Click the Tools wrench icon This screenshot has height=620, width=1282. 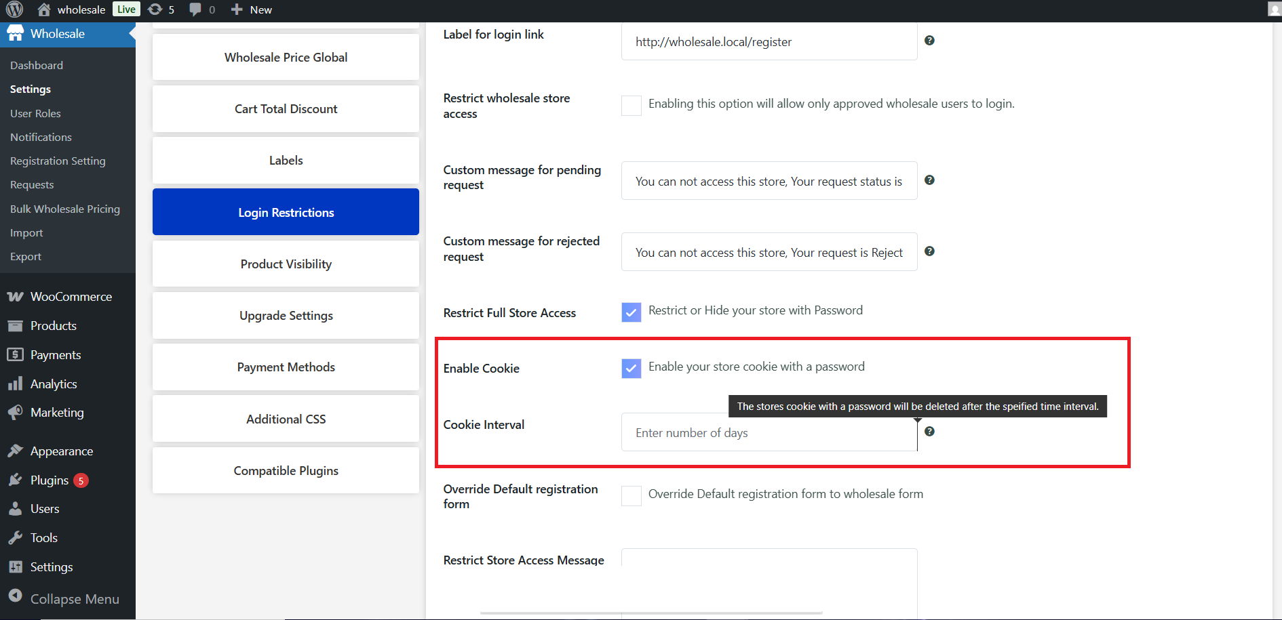[15, 538]
